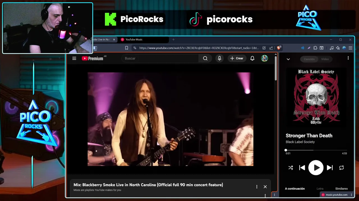Click the Stronger Than Death album art

click(316, 97)
